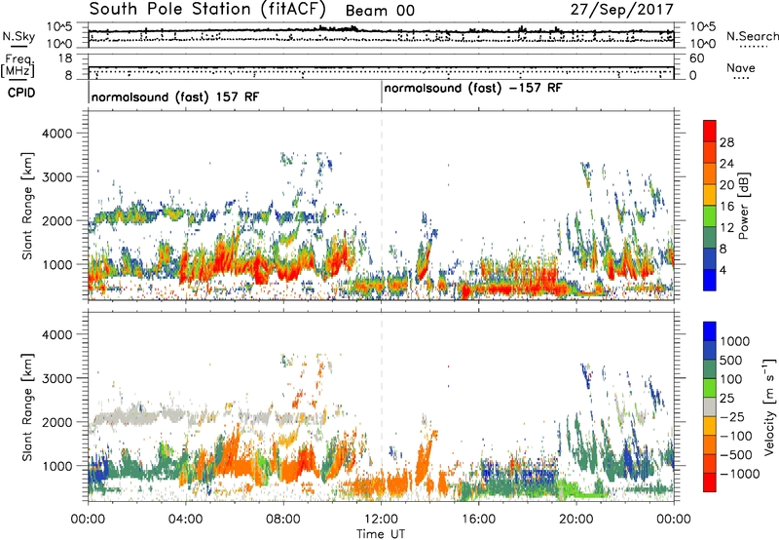Screen dimensions: 779x540
Task: Click the '-1000' tick on velocity colorbar
Action: pyautogui.click(x=739, y=474)
